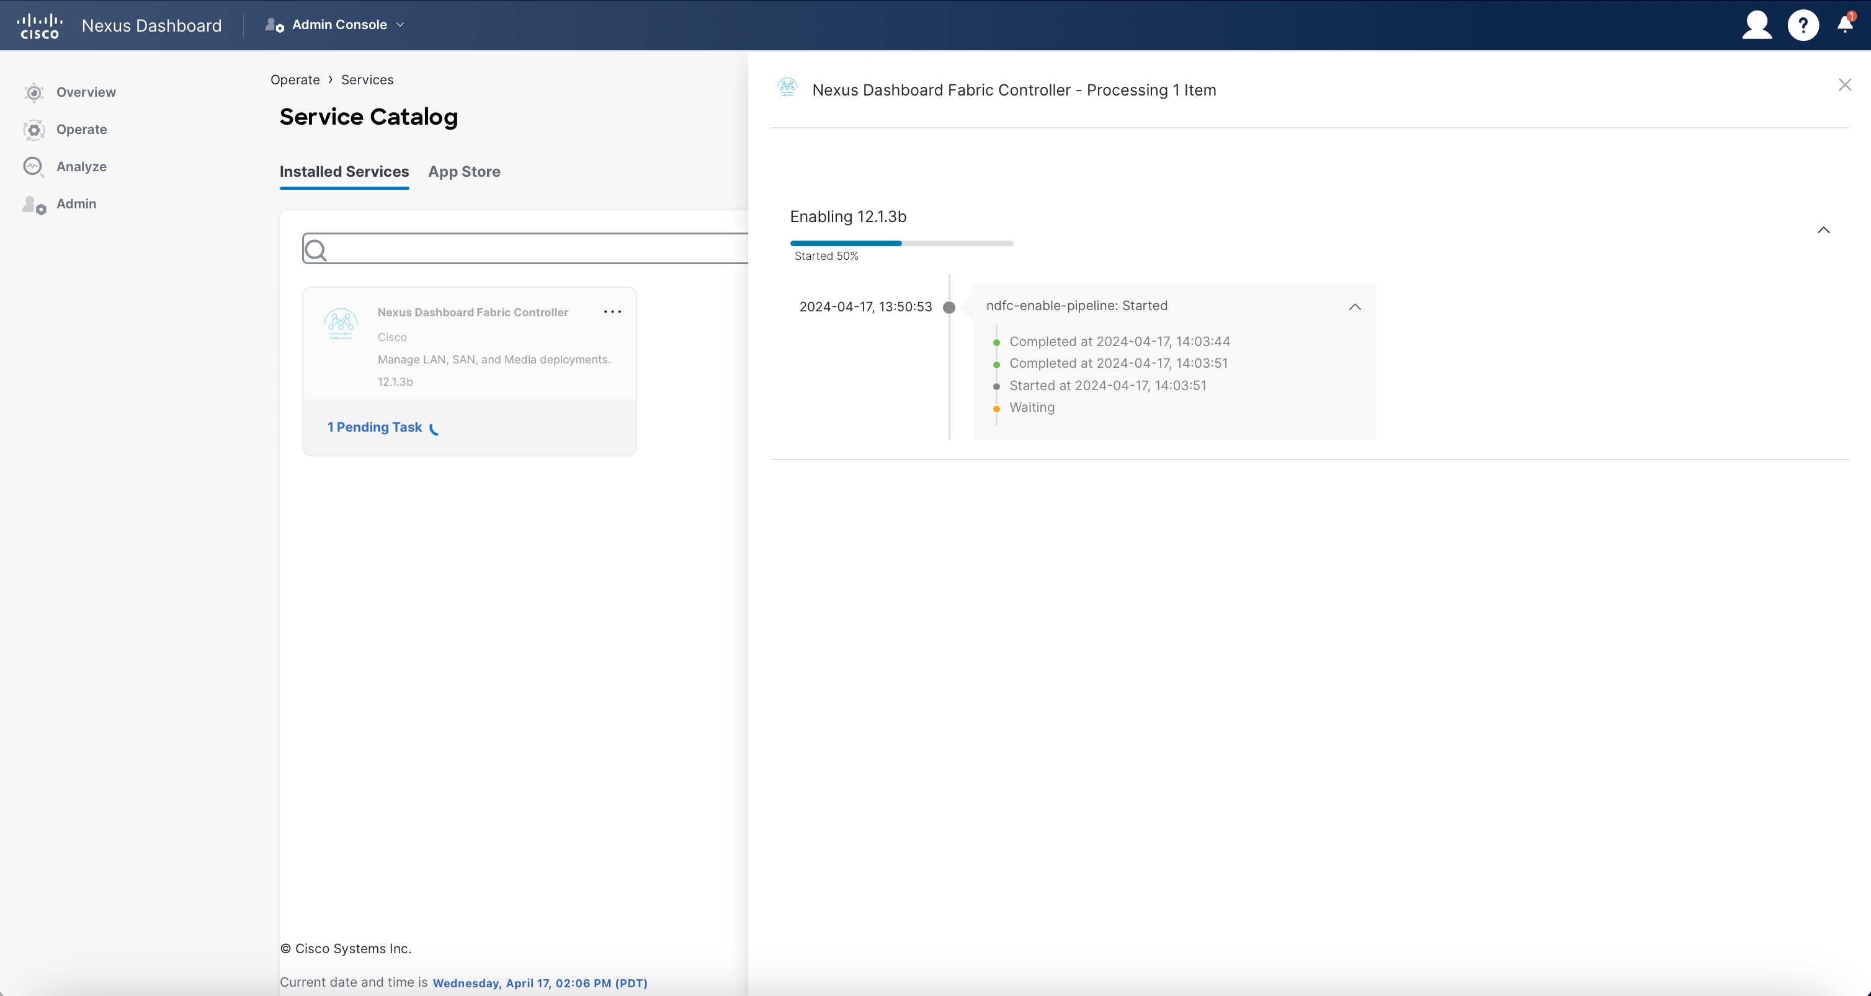The image size is (1871, 996).
Task: Click the 'Cisco' vendor text on card
Action: click(392, 337)
